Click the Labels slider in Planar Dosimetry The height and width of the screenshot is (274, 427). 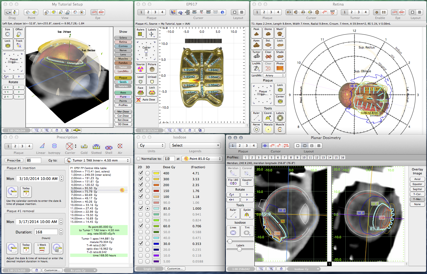(x=239, y=249)
